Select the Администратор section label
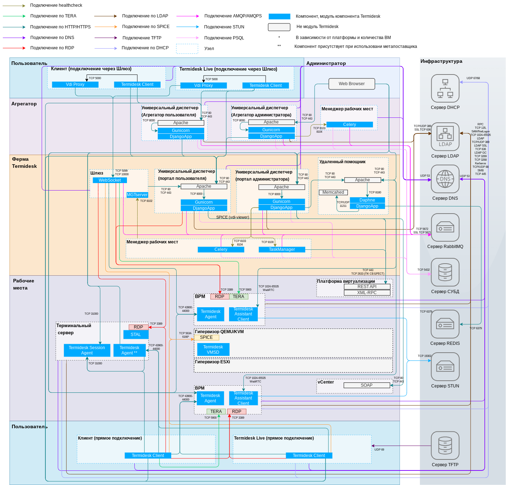 pos(326,63)
